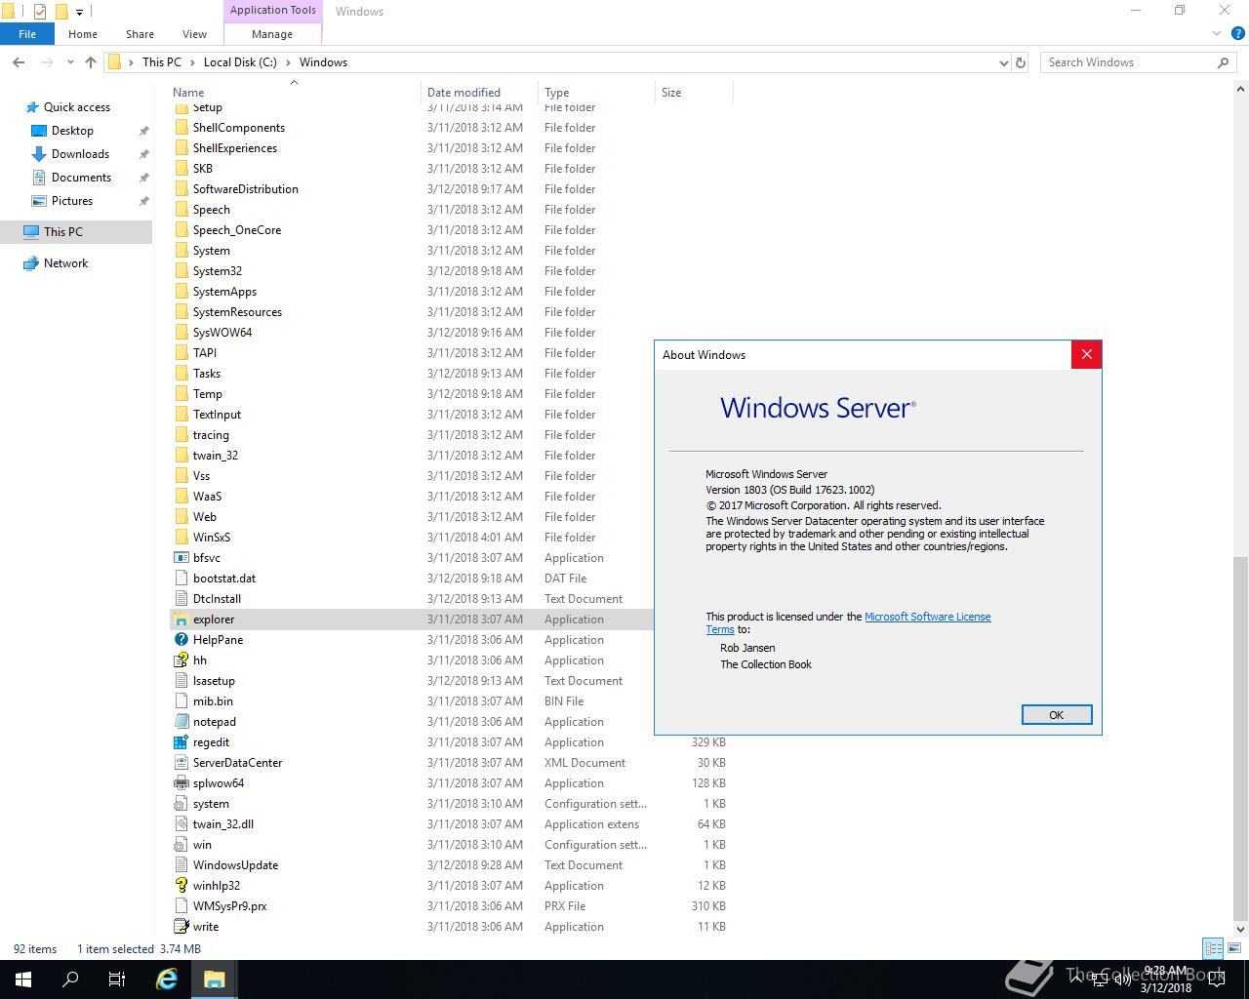The image size is (1249, 999).
Task: Click the vertical scrollbar thumb
Action: click(x=1240, y=739)
